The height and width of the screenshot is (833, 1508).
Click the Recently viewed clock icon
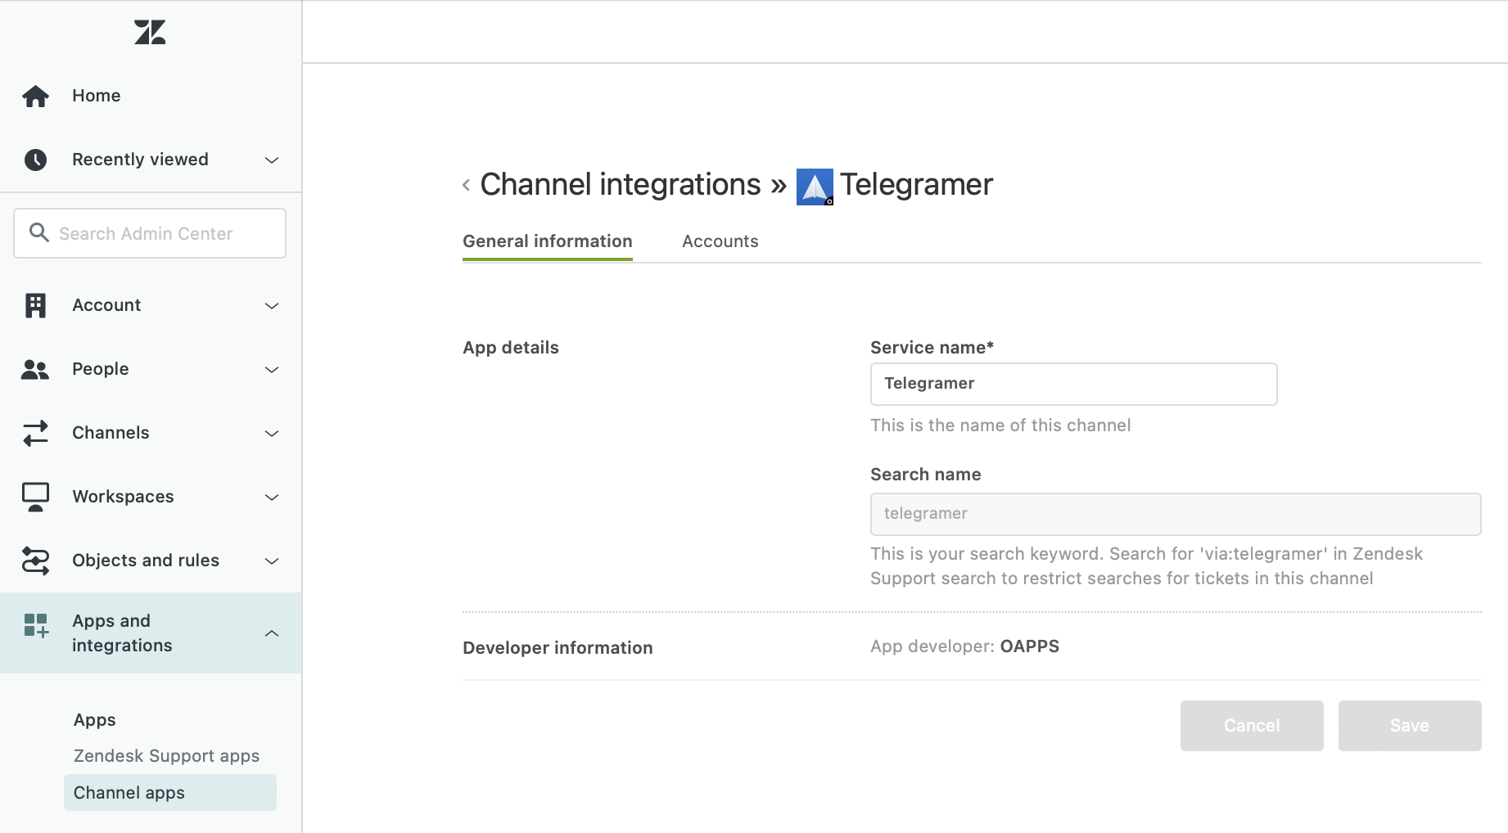point(36,160)
